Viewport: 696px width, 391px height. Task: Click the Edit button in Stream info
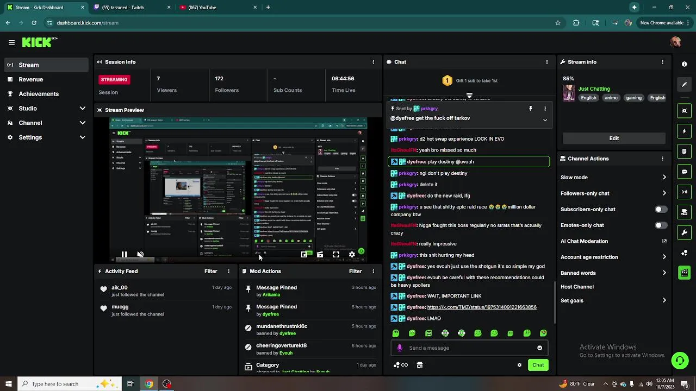(614, 138)
